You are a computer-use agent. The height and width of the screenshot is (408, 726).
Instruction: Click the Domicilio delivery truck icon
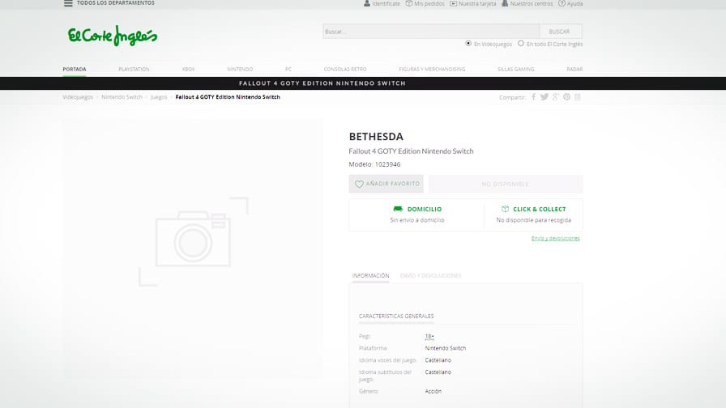pyautogui.click(x=398, y=209)
